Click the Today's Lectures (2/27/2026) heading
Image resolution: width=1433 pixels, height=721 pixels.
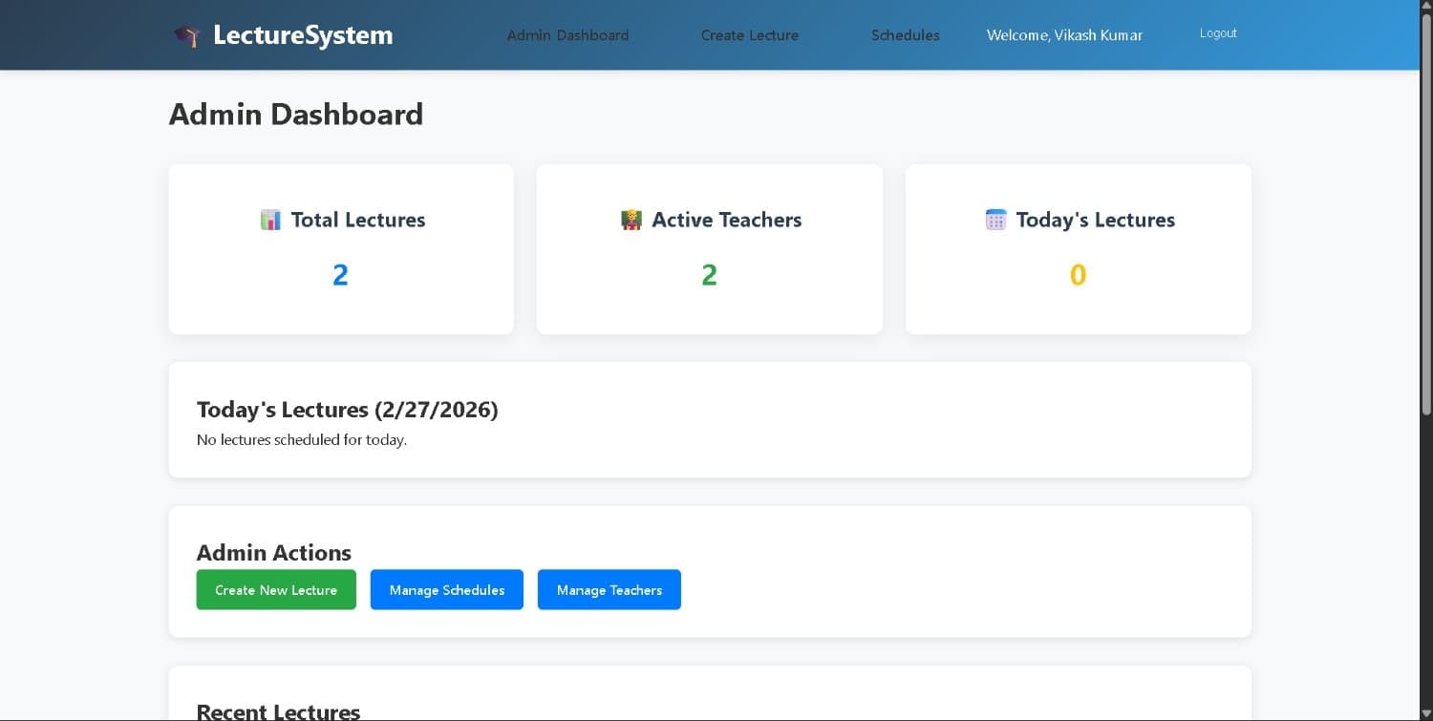[347, 410]
